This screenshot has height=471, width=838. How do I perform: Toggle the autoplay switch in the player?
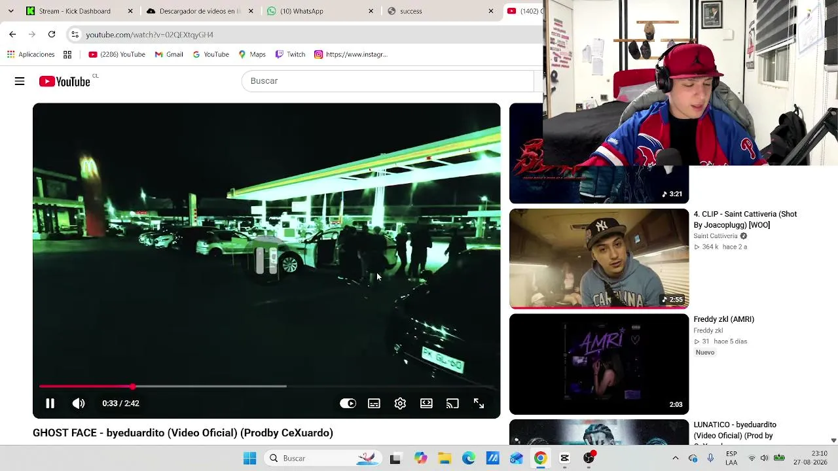(x=348, y=404)
